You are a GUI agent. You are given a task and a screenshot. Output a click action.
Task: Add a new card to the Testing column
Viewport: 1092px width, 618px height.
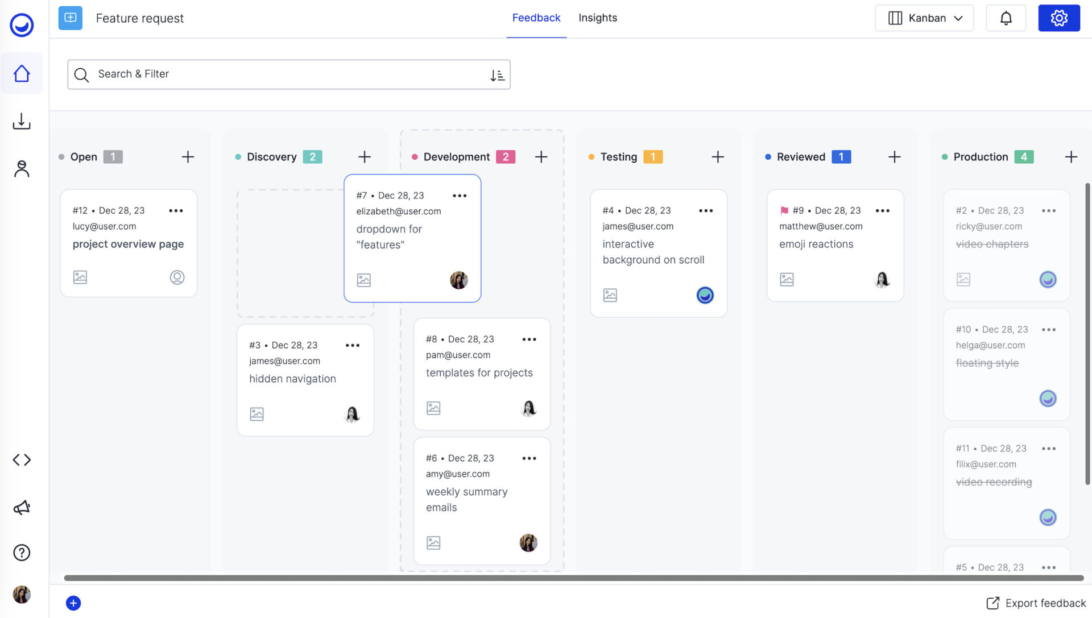(x=718, y=156)
